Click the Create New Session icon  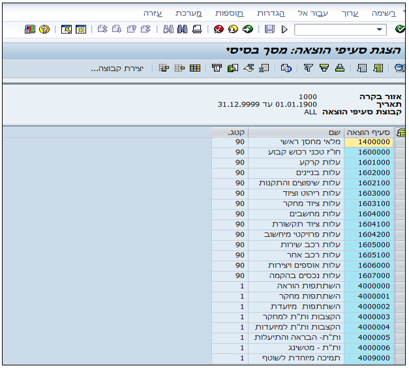(81, 29)
